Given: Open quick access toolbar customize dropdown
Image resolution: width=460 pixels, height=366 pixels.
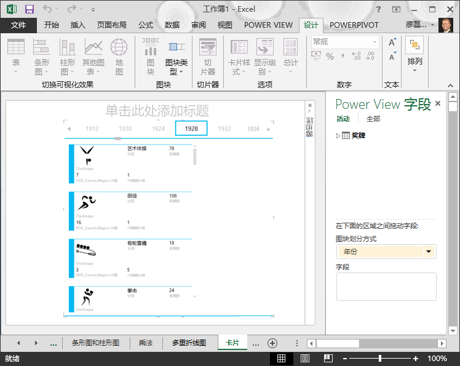Looking at the screenshot, I should pos(93,10).
